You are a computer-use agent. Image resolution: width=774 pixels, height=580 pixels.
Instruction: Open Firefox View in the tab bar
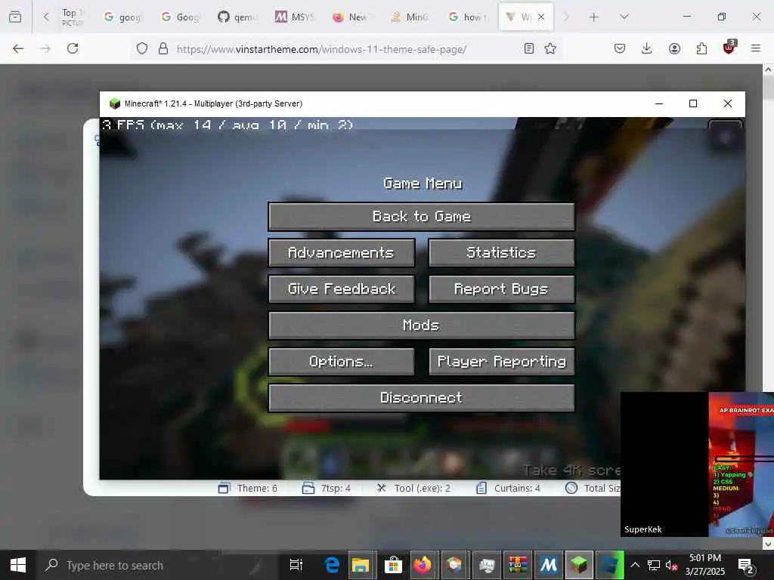tap(15, 17)
